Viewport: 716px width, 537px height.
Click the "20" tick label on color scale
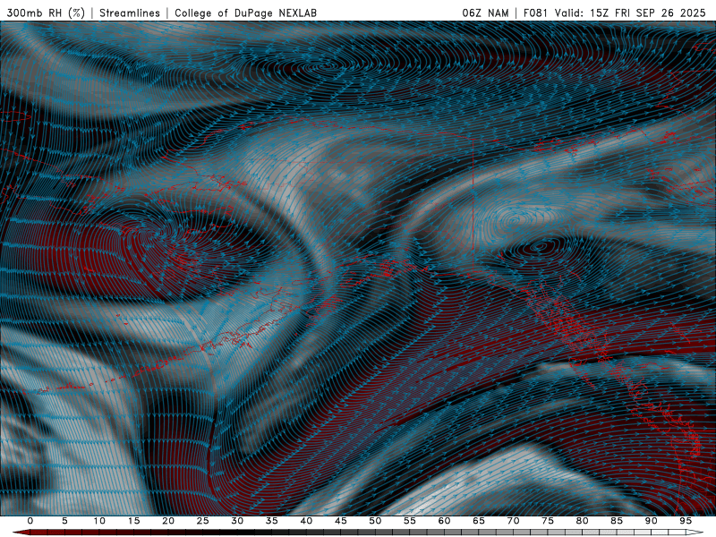coord(168,521)
